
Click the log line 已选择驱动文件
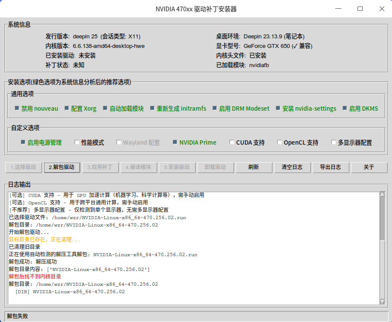coord(97,217)
